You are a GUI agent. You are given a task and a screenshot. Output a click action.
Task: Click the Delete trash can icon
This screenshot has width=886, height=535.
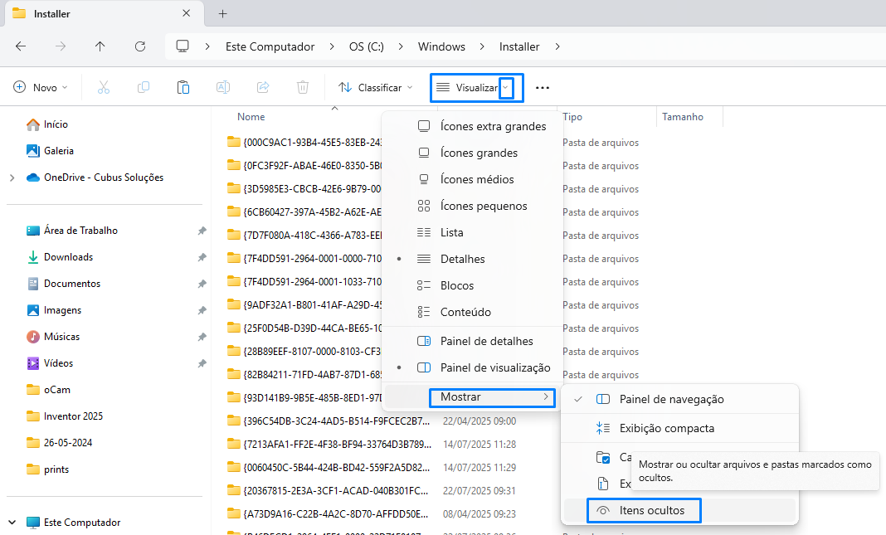point(303,87)
